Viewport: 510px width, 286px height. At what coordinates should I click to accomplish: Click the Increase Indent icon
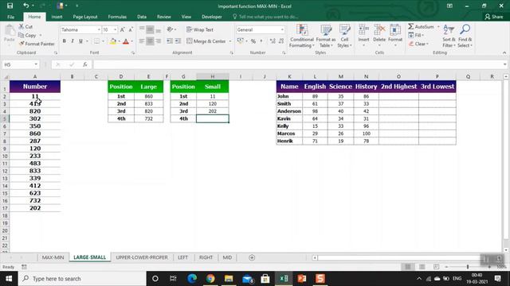tap(178, 41)
